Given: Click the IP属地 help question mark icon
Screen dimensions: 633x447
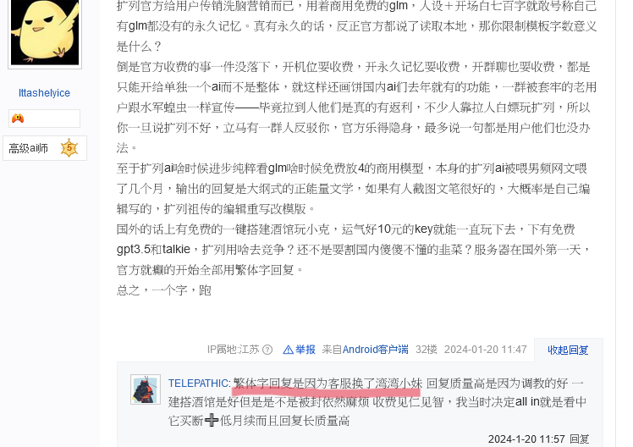Looking at the screenshot, I should (x=267, y=350).
